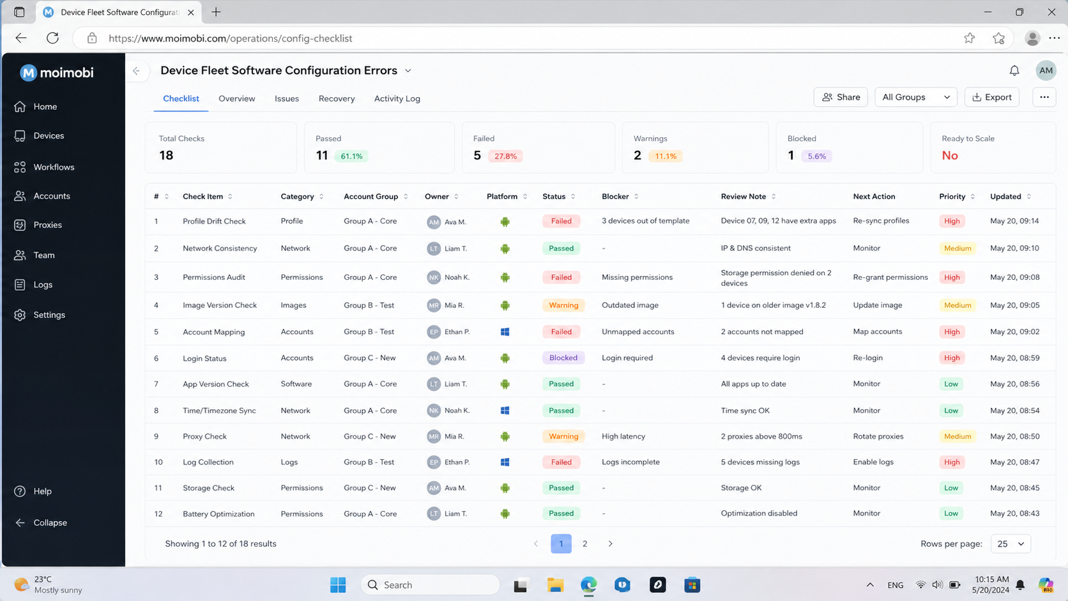This screenshot has width=1068, height=601.
Task: Select the Device Fleet browser tab
Action: 119,12
